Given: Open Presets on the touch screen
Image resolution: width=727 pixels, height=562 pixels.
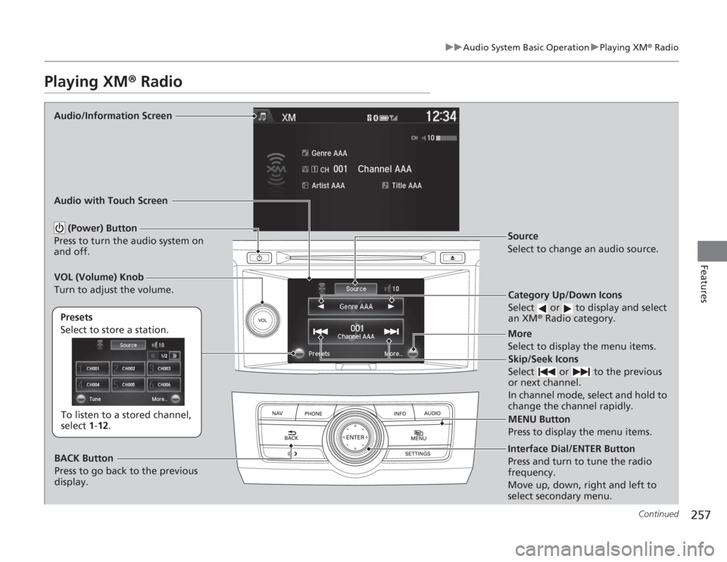Looking at the screenshot, I should tap(313, 354).
